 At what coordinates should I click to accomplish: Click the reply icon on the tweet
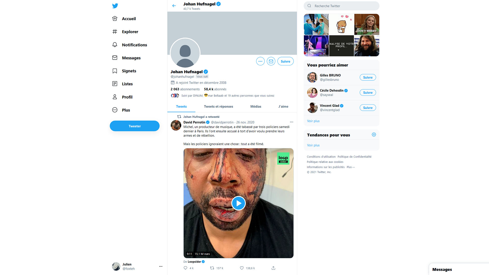pos(185,268)
